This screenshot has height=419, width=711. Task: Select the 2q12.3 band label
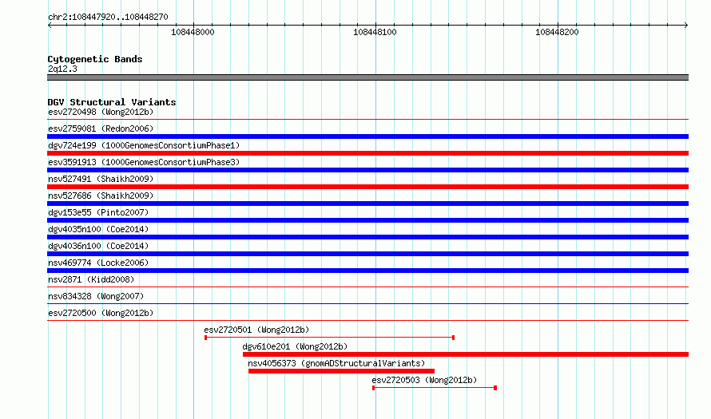coord(62,69)
